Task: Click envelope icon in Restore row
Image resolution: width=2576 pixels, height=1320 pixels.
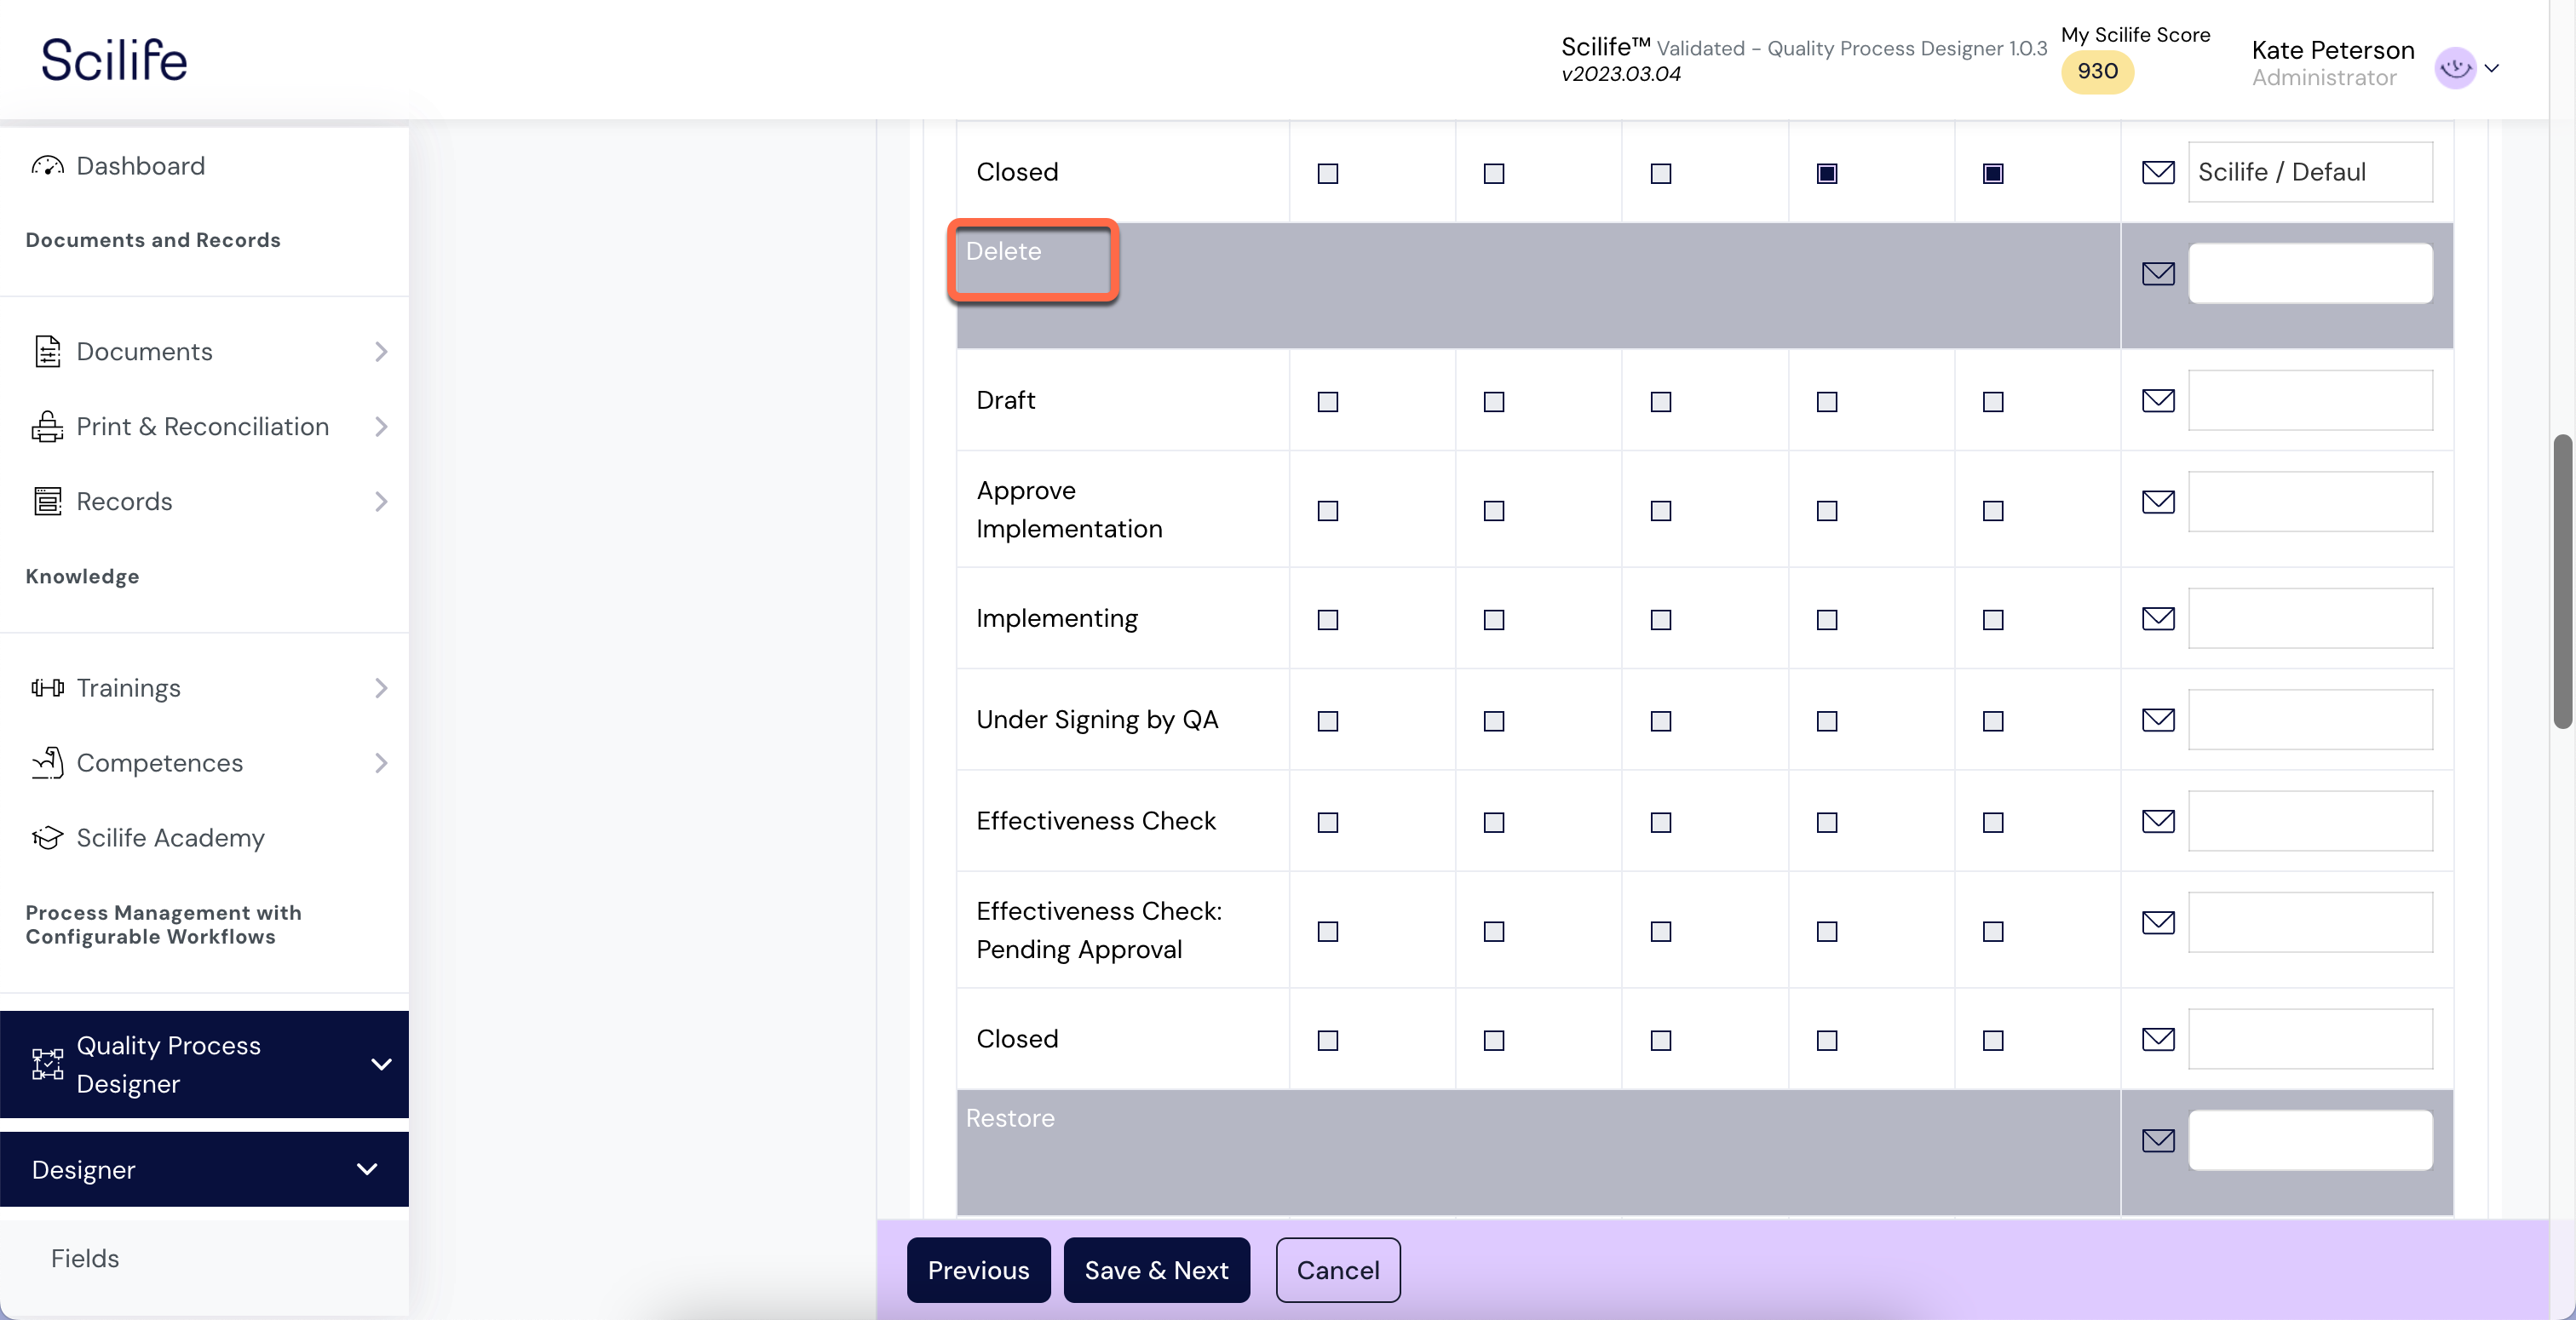Action: click(x=2158, y=1140)
